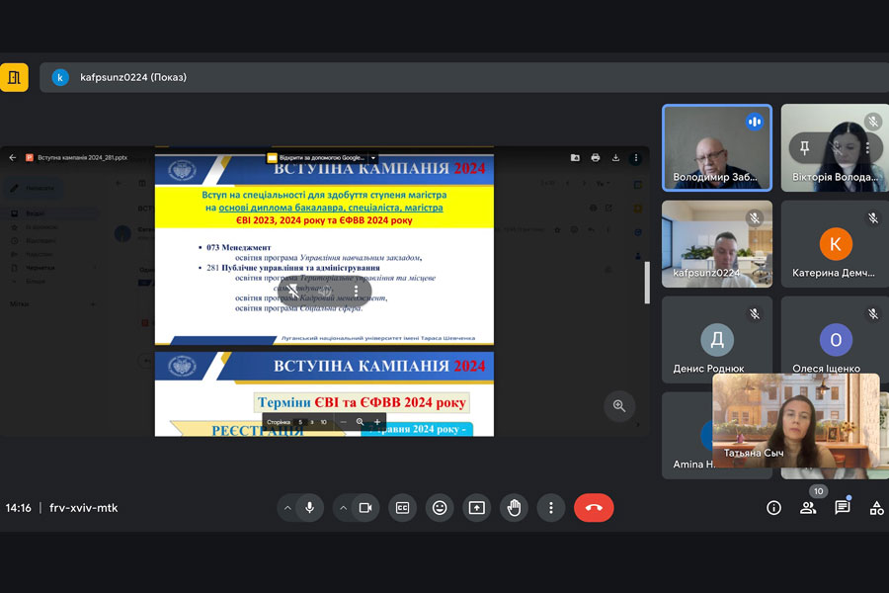The width and height of the screenshot is (889, 593).
Task: Toggle the camera in the call bar
Action: [365, 508]
